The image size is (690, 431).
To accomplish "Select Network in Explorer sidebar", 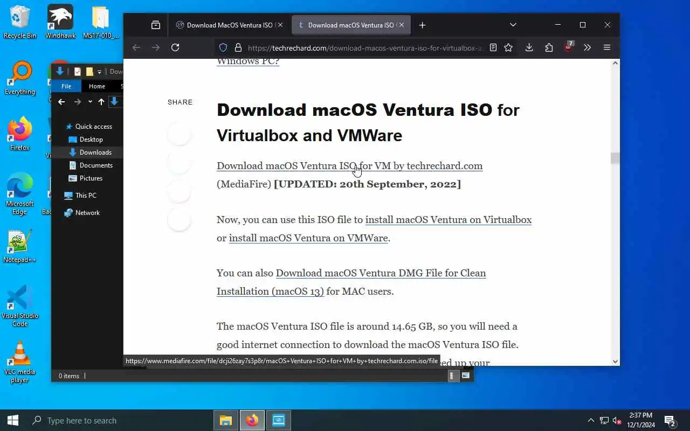I will click(x=82, y=213).
